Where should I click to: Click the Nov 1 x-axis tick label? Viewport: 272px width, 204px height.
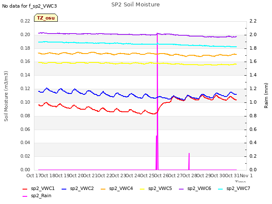246,176
